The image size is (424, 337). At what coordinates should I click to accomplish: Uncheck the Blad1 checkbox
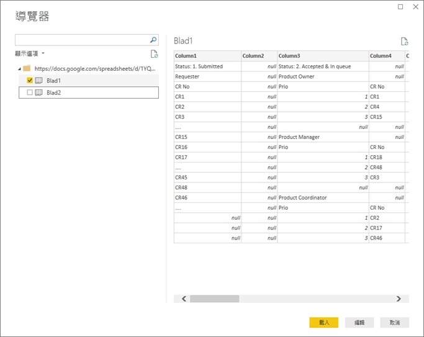29,81
